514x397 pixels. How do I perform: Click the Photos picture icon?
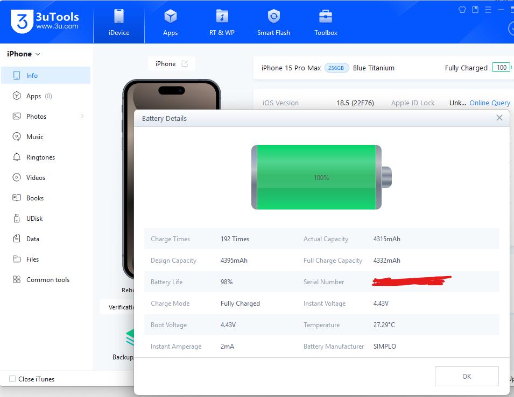pos(16,116)
